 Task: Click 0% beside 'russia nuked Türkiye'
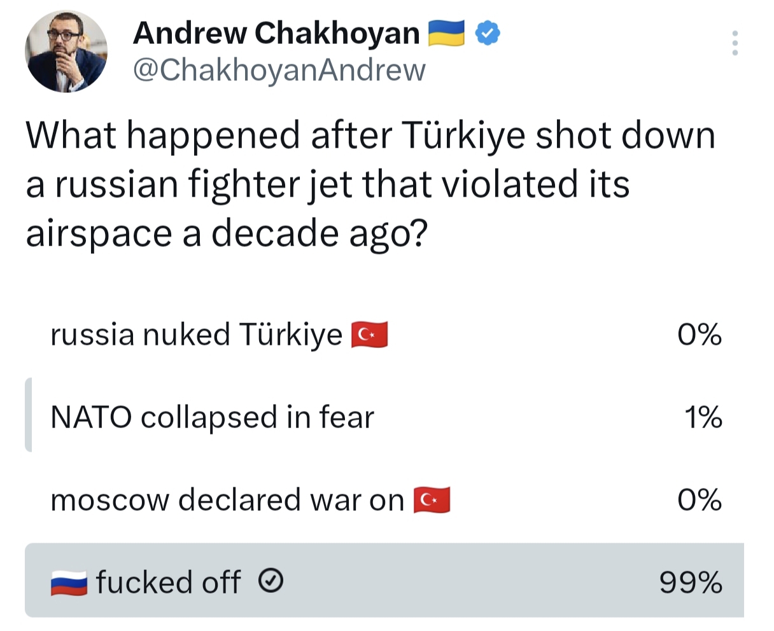click(699, 335)
